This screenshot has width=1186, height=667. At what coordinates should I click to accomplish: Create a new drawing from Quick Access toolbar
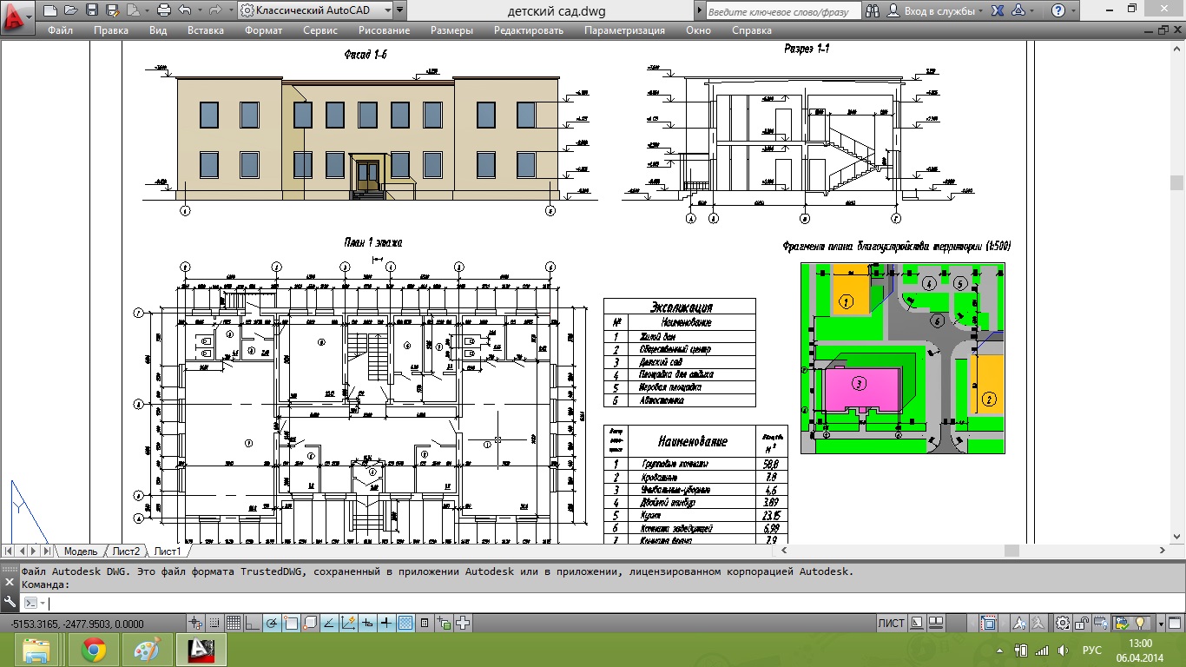[x=50, y=10]
